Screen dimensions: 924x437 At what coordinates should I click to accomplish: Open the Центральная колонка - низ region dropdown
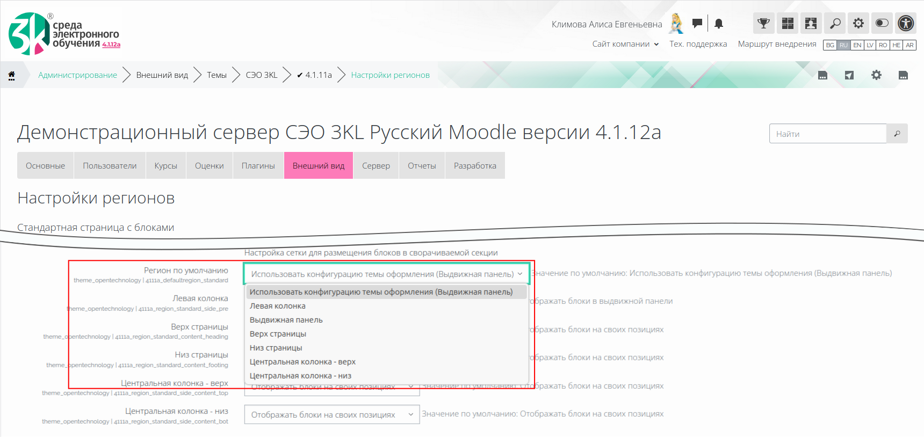pos(331,414)
